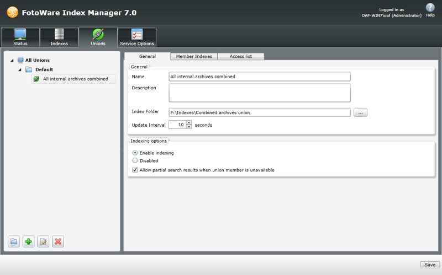
Task: Open the Indexes tab
Action: pos(59,37)
